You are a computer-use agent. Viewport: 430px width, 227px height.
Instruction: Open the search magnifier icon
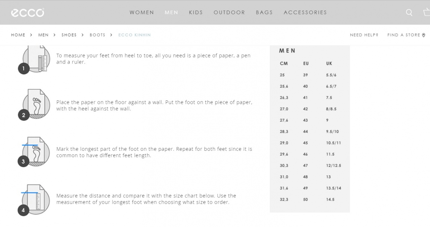coord(409,12)
